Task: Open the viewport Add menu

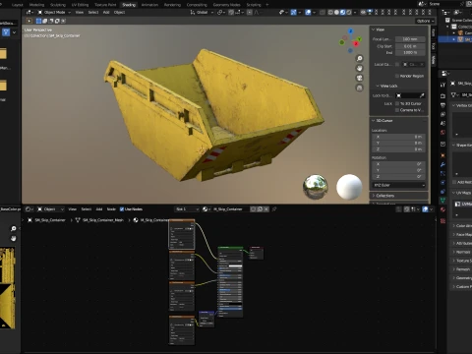Action: click(106, 13)
